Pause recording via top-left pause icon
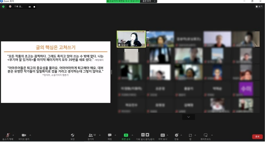The width and height of the screenshot is (265, 144). (29, 7)
